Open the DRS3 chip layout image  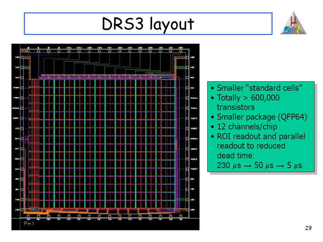pyautogui.click(x=105, y=137)
